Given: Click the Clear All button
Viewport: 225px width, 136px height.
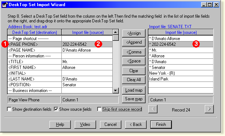Looking at the screenshot, I should (134, 80).
